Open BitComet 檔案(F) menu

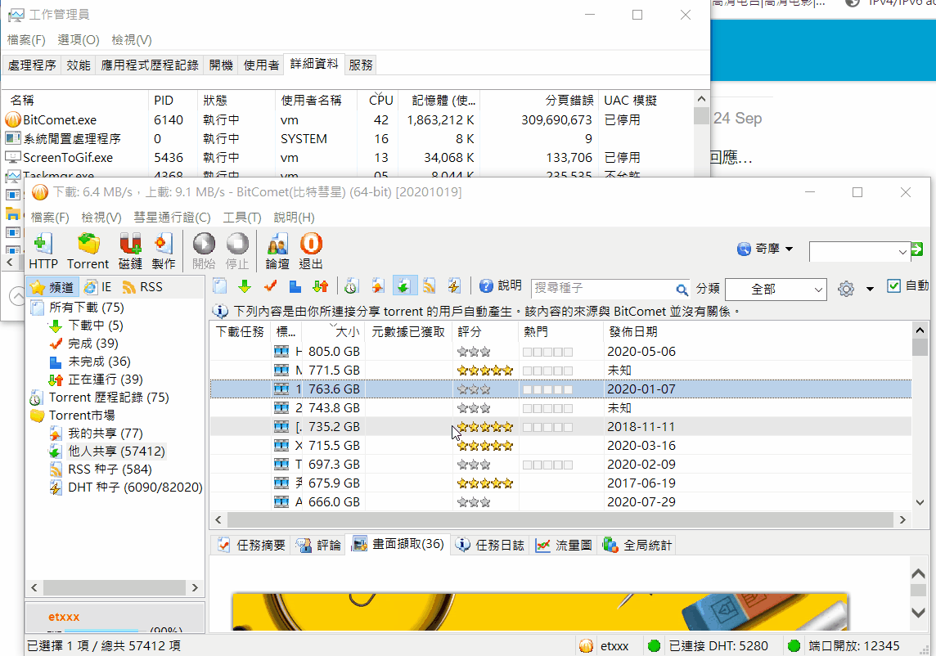(50, 218)
